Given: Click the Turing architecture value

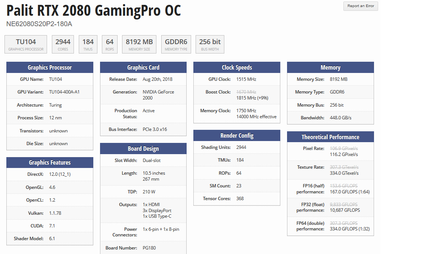Looking at the screenshot, I should 55,105.
